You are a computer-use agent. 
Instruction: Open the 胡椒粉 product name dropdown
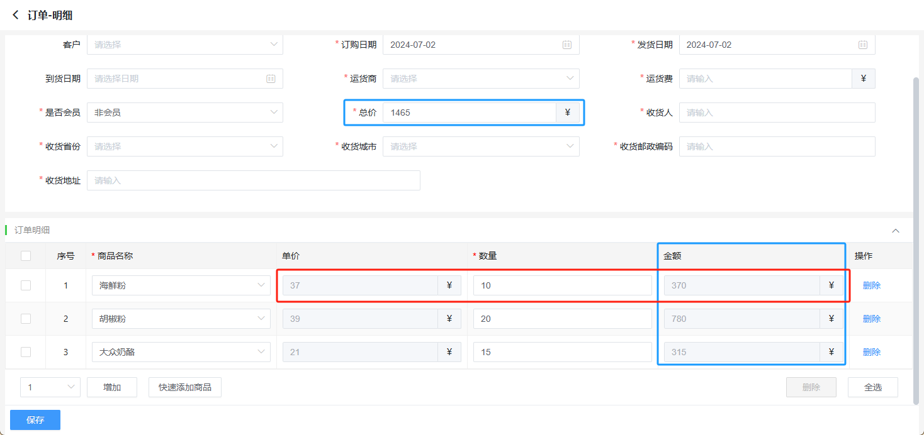point(181,319)
